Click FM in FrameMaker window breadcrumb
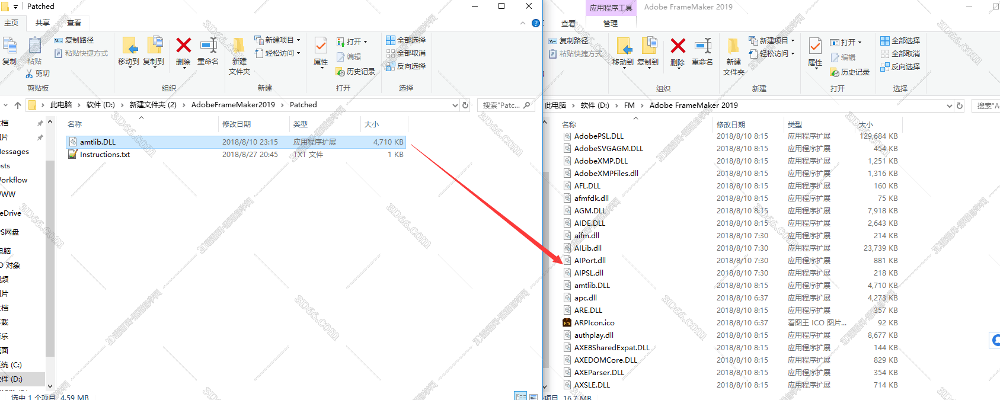The image size is (1000, 400). (x=630, y=105)
